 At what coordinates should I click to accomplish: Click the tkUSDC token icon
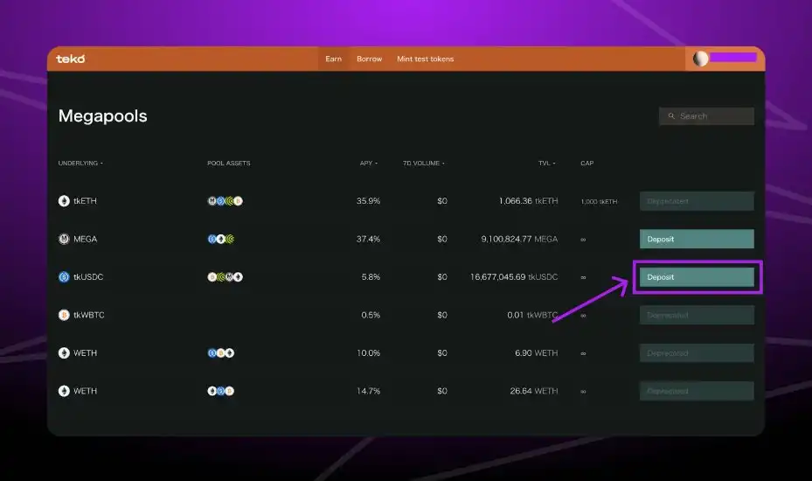(64, 277)
